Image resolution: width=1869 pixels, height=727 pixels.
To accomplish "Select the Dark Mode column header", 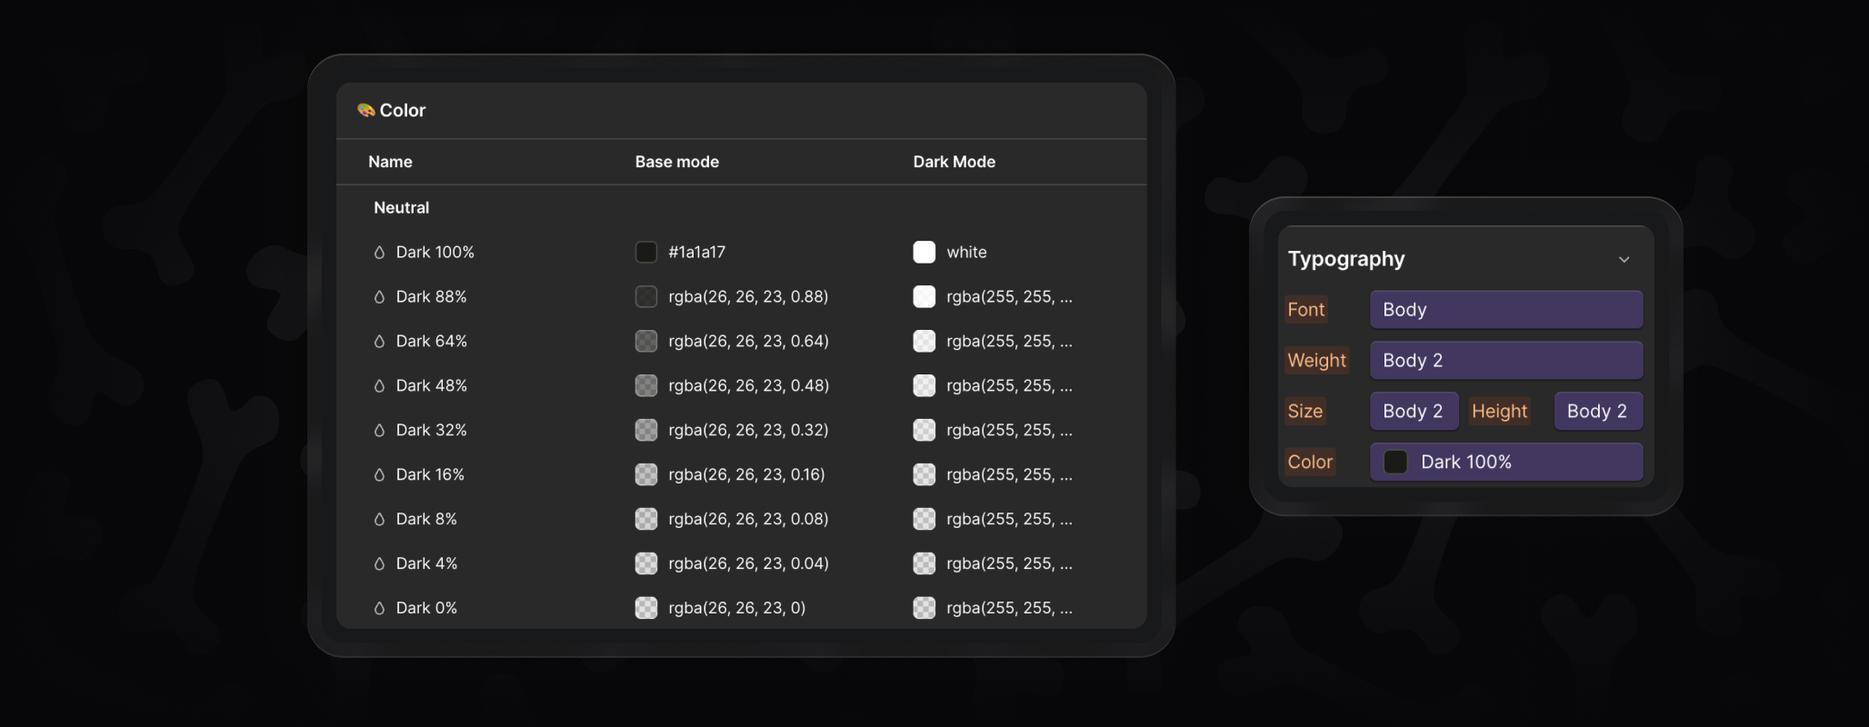I will pos(954,162).
